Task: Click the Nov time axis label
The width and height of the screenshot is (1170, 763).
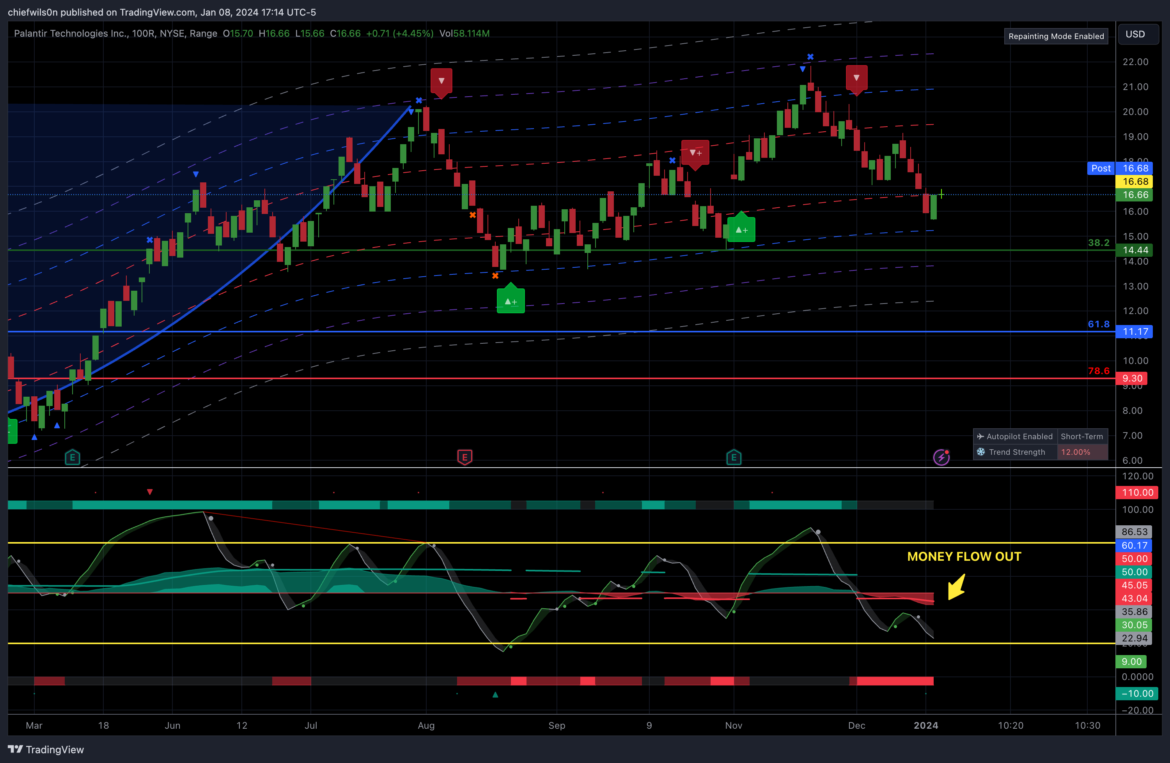Action: 734,725
